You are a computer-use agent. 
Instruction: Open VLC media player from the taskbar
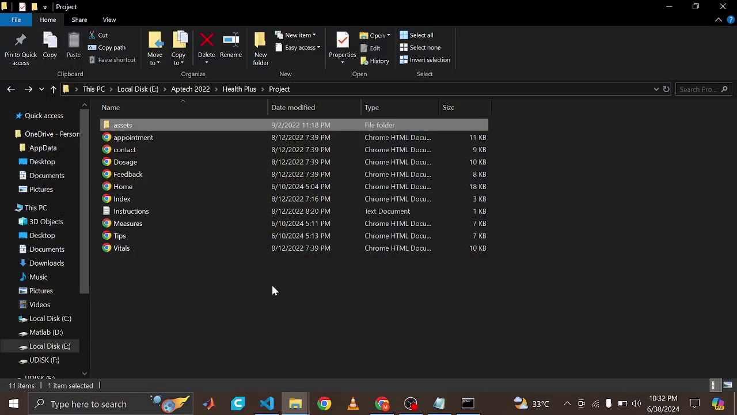coord(353,403)
